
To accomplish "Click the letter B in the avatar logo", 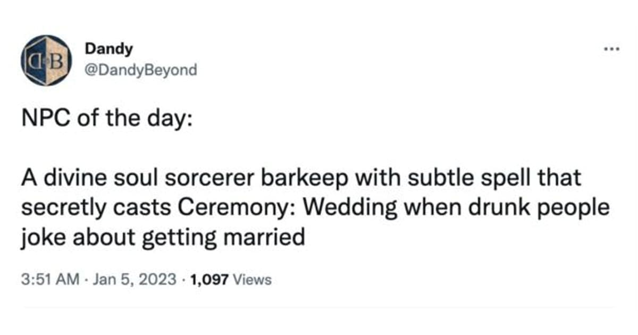I will [x=56, y=60].
